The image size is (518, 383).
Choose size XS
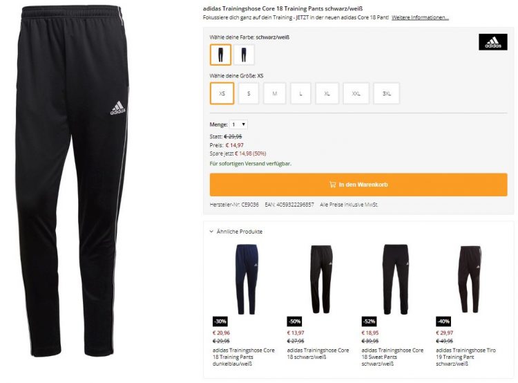(222, 93)
